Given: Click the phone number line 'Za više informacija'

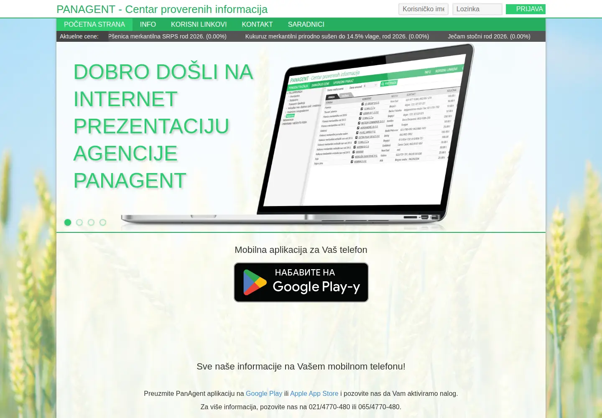Looking at the screenshot, I should pos(301,407).
